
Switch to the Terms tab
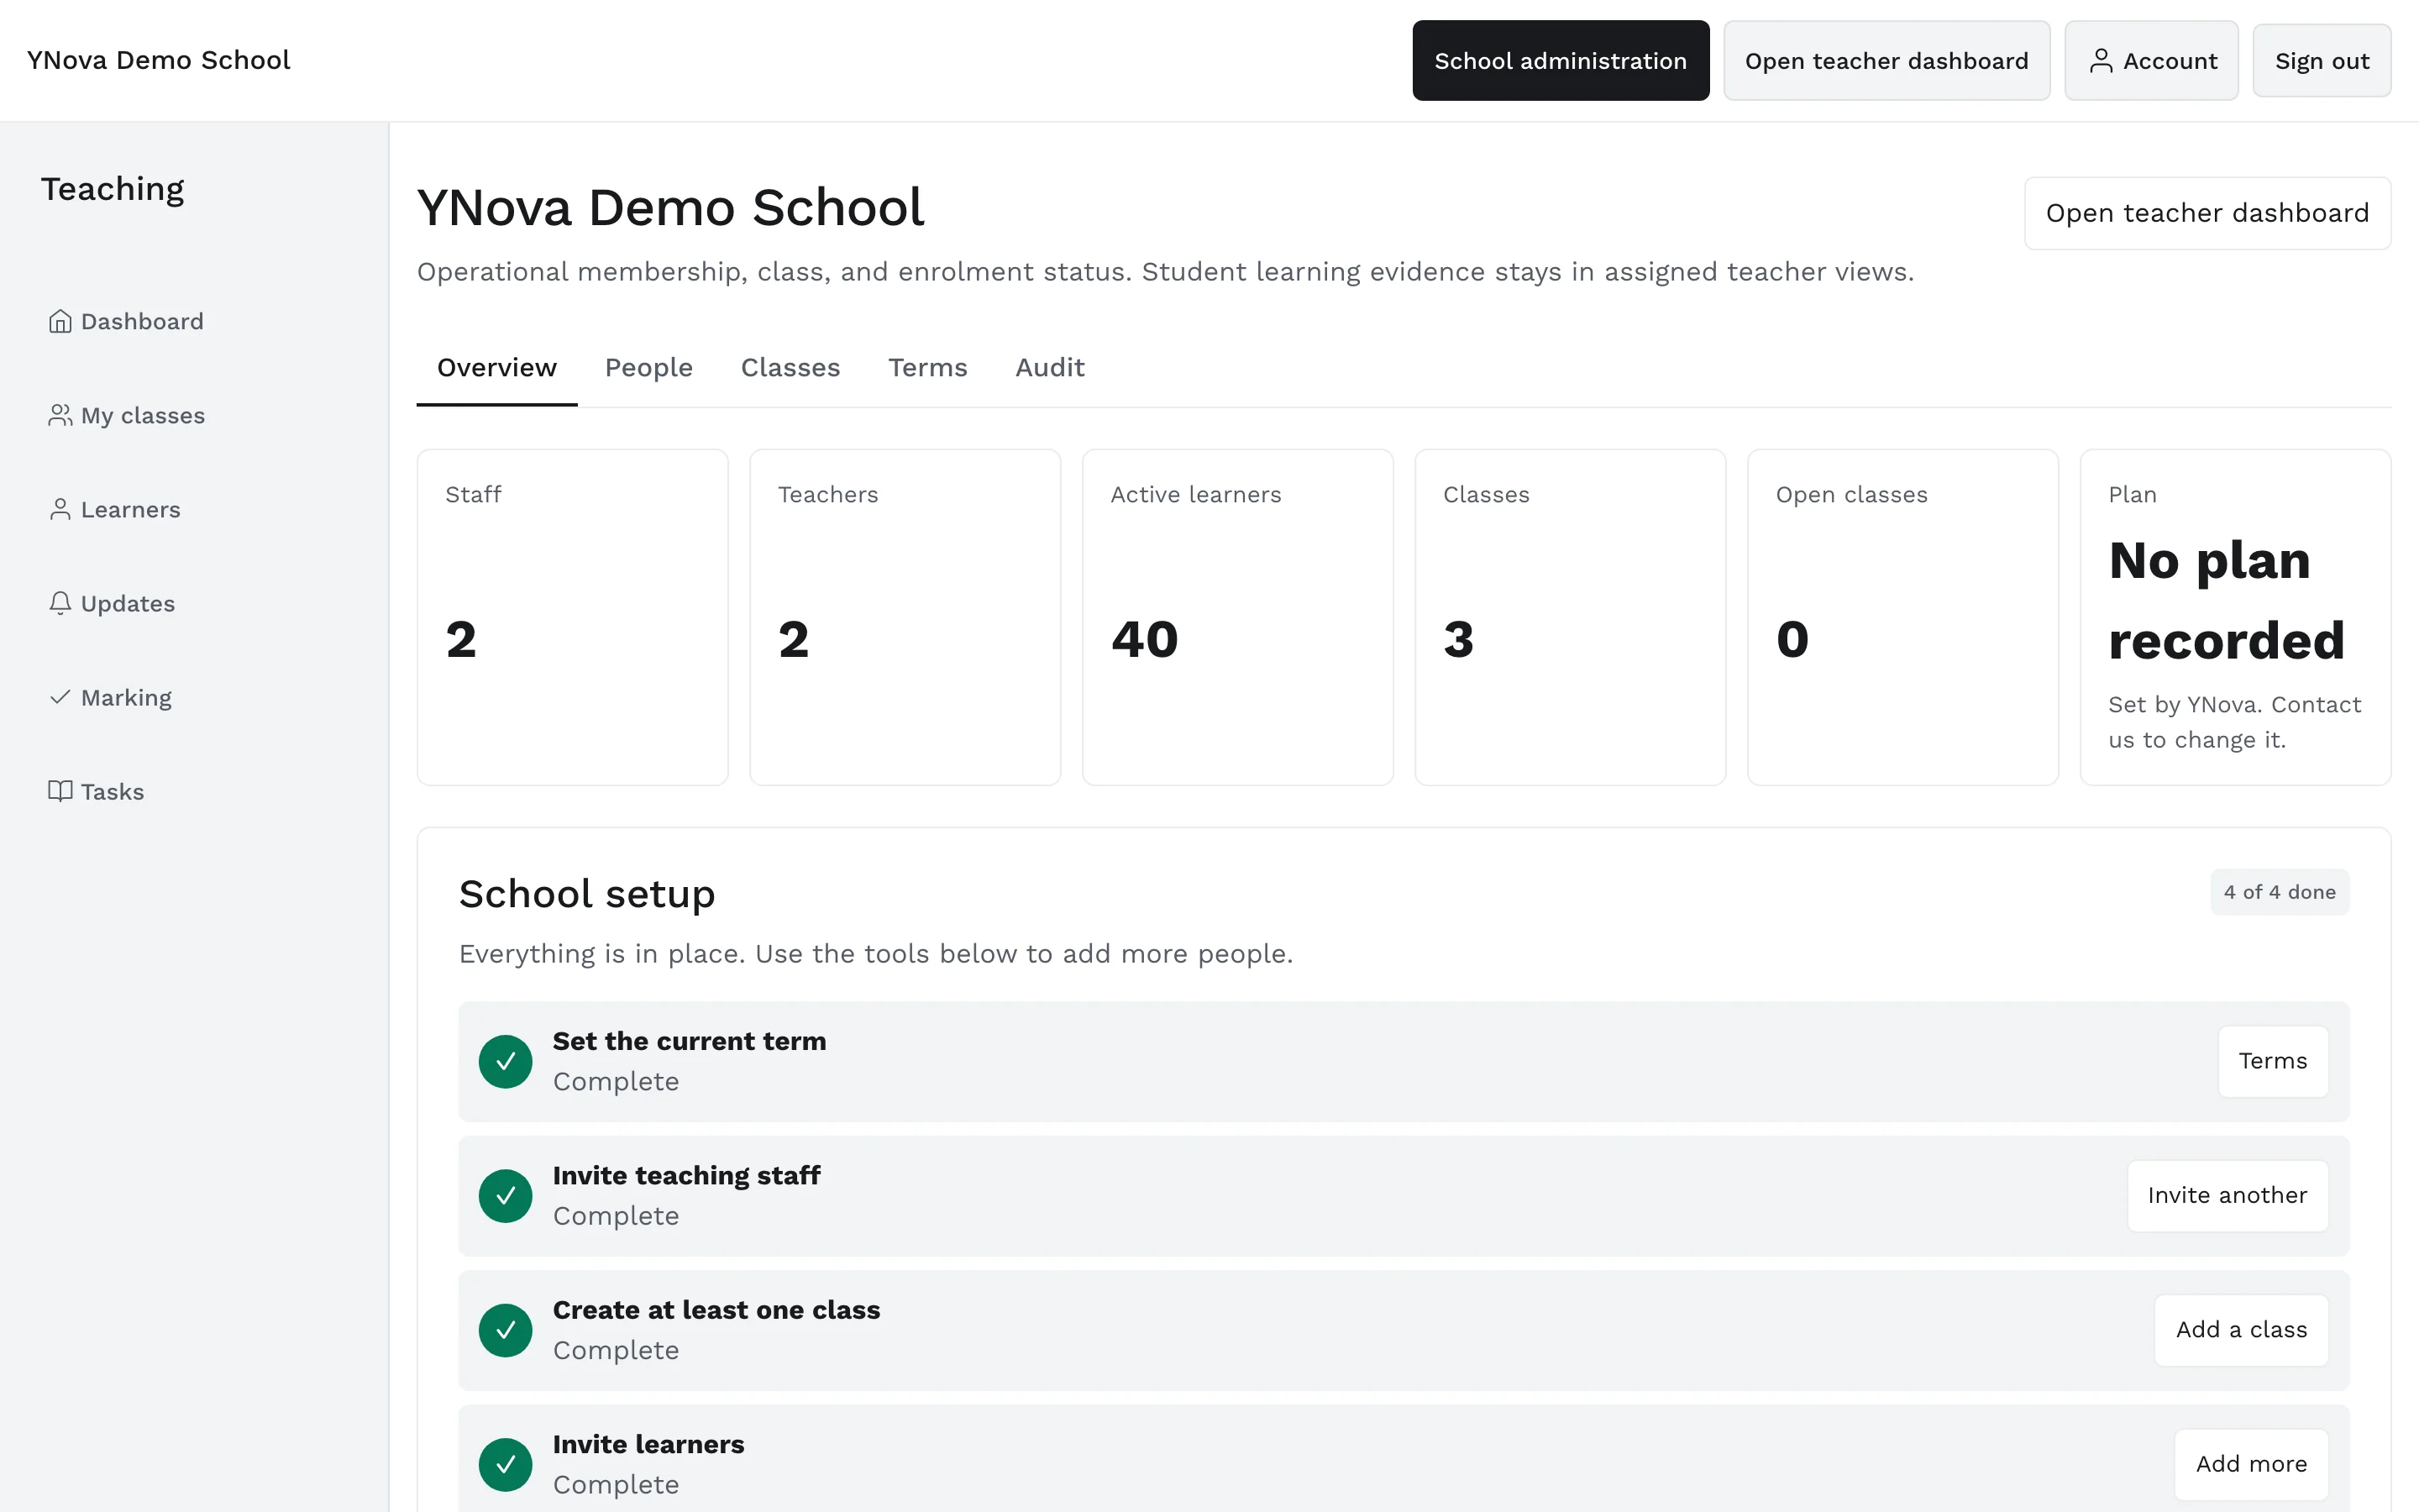tap(927, 368)
